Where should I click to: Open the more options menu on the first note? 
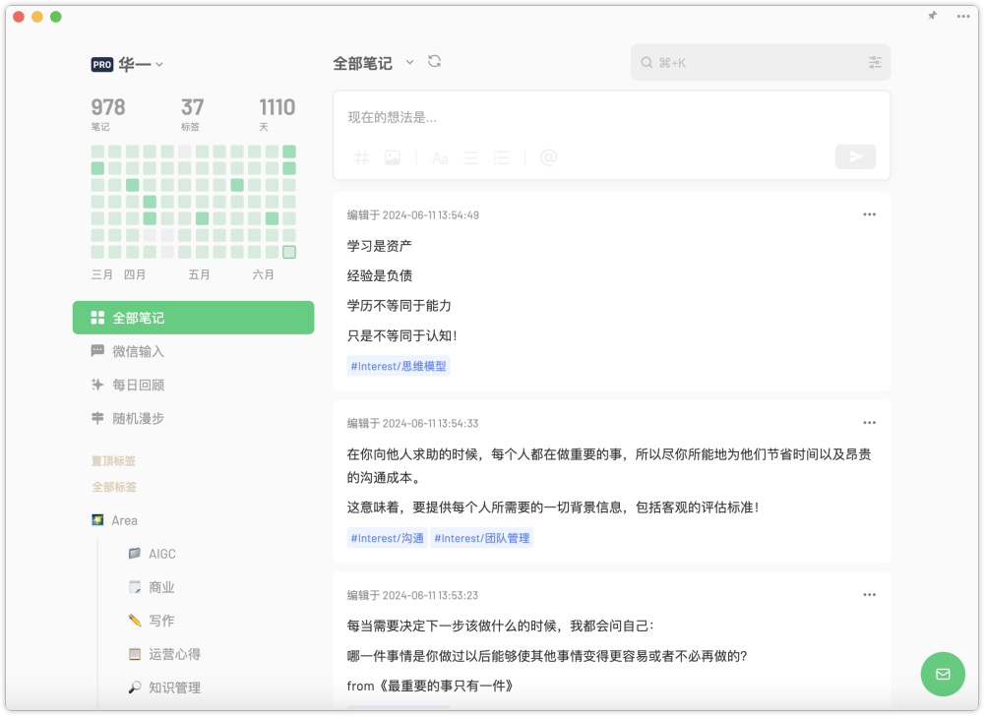coord(869,214)
